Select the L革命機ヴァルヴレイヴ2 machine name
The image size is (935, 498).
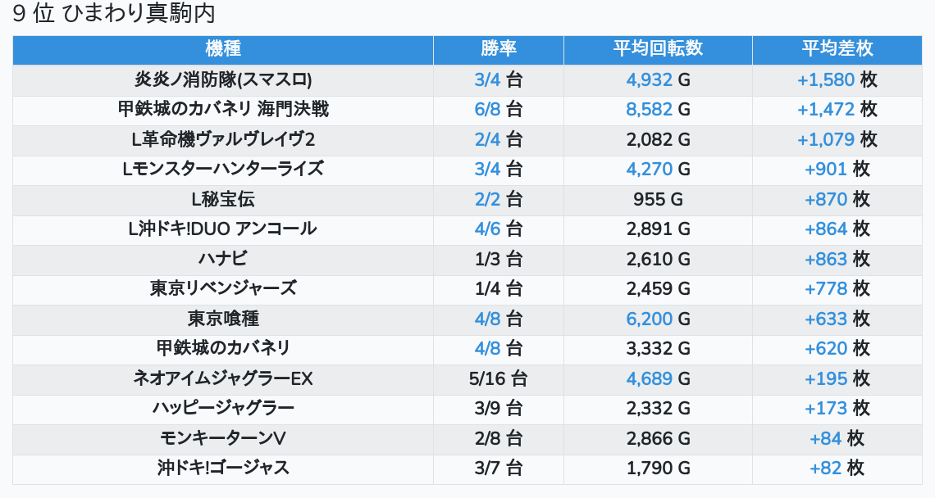[223, 140]
